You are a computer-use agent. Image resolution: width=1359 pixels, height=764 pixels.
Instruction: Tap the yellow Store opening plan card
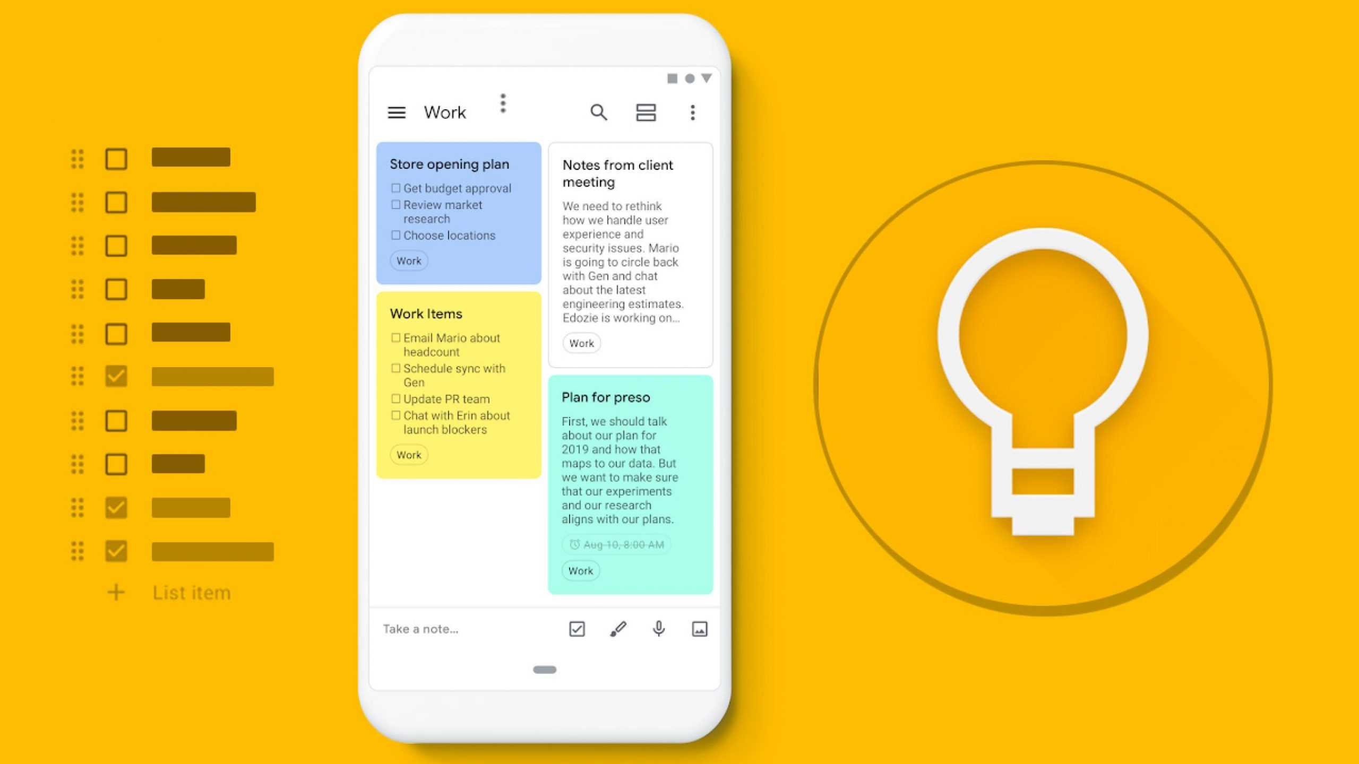point(460,210)
